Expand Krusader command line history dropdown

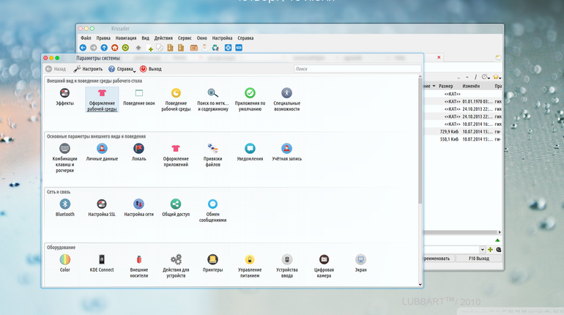click(x=482, y=249)
